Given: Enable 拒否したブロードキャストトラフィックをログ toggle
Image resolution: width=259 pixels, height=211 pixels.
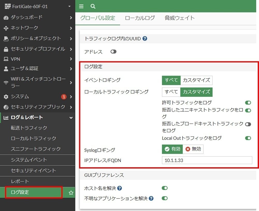Looking at the screenshot, I should pyautogui.click(x=248, y=124).
